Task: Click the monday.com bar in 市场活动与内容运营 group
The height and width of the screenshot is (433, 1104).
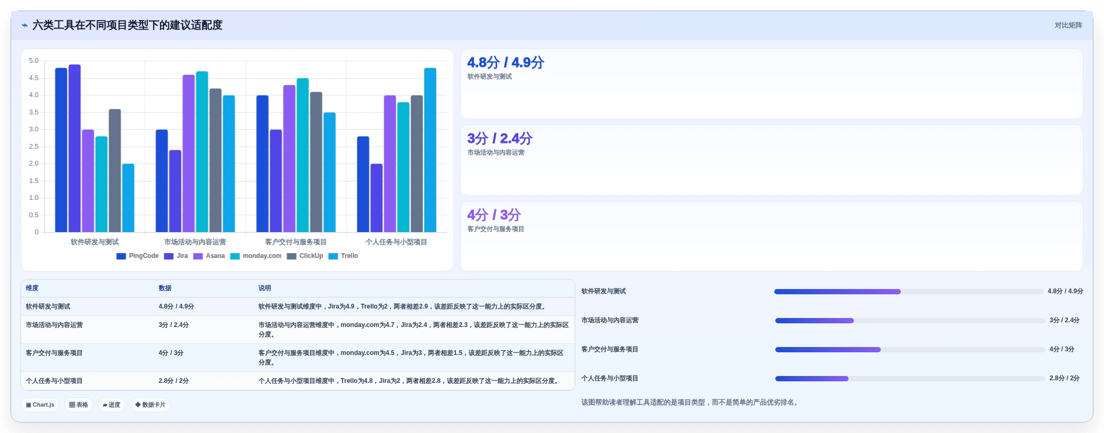Action: tap(202, 152)
